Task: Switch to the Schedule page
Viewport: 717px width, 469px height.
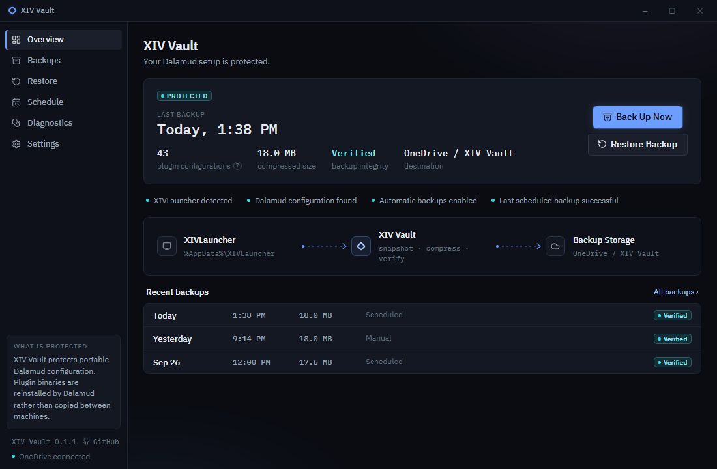Action: coord(64,102)
